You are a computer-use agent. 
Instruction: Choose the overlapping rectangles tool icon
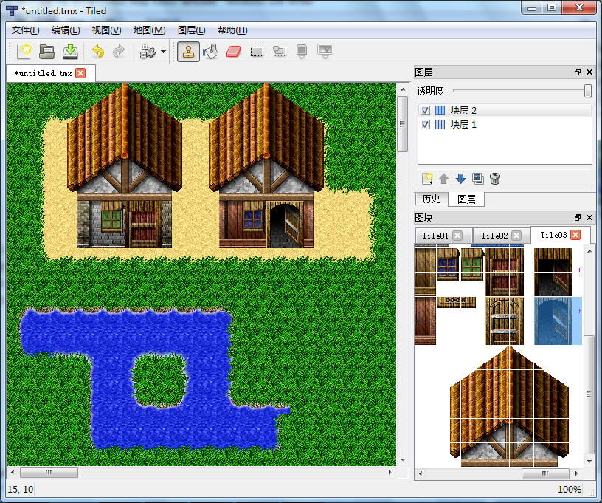click(x=280, y=51)
